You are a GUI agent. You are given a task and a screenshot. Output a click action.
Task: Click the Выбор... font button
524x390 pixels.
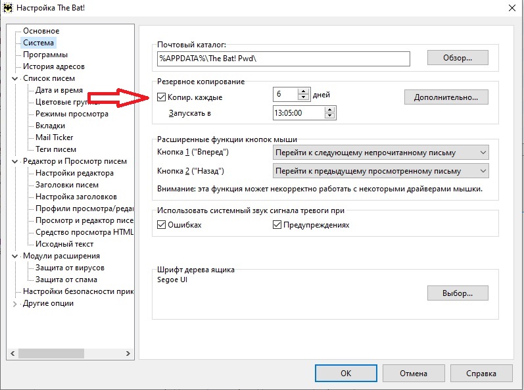pyautogui.click(x=458, y=293)
